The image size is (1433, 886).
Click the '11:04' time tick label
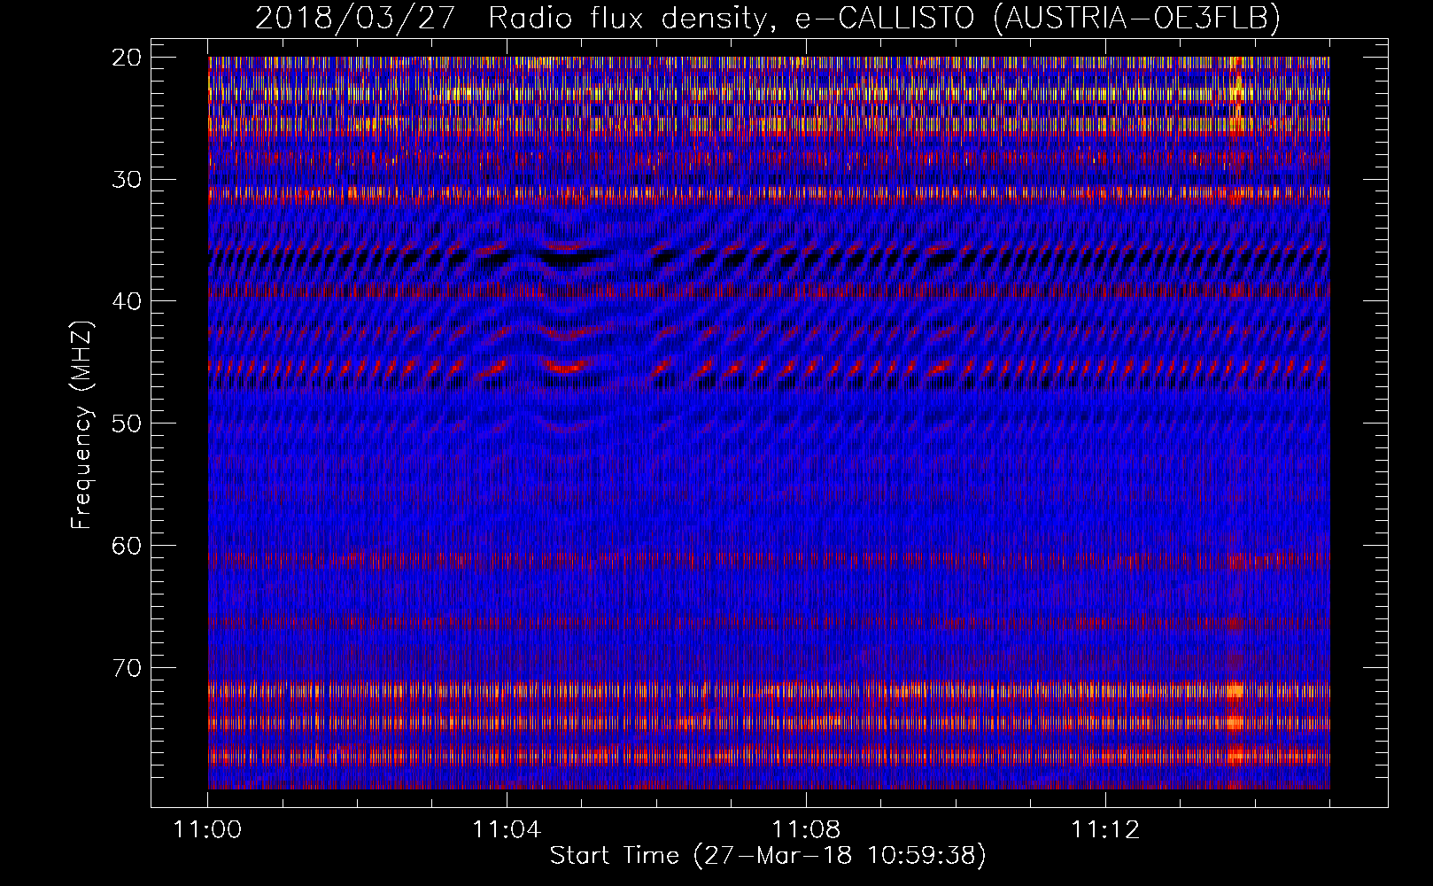click(x=507, y=830)
